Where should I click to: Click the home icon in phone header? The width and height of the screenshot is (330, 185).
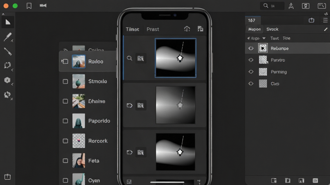coord(187,29)
